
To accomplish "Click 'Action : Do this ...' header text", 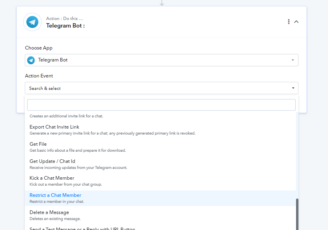I will (x=64, y=18).
